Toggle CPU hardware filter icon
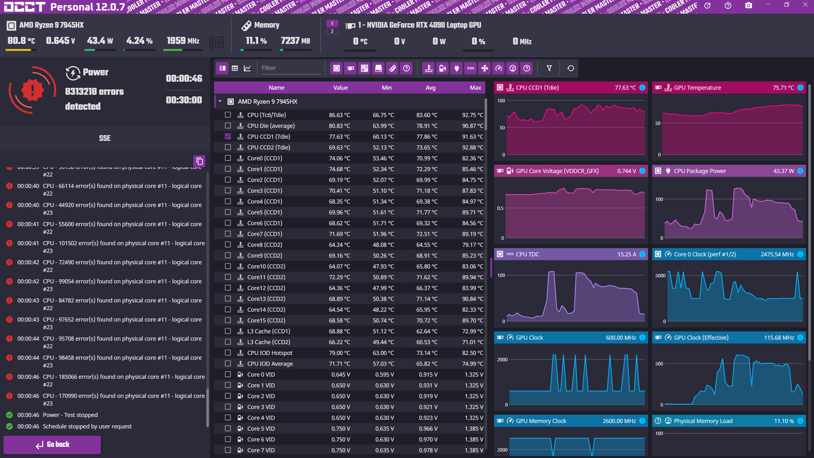This screenshot has height=458, width=814. coord(336,68)
